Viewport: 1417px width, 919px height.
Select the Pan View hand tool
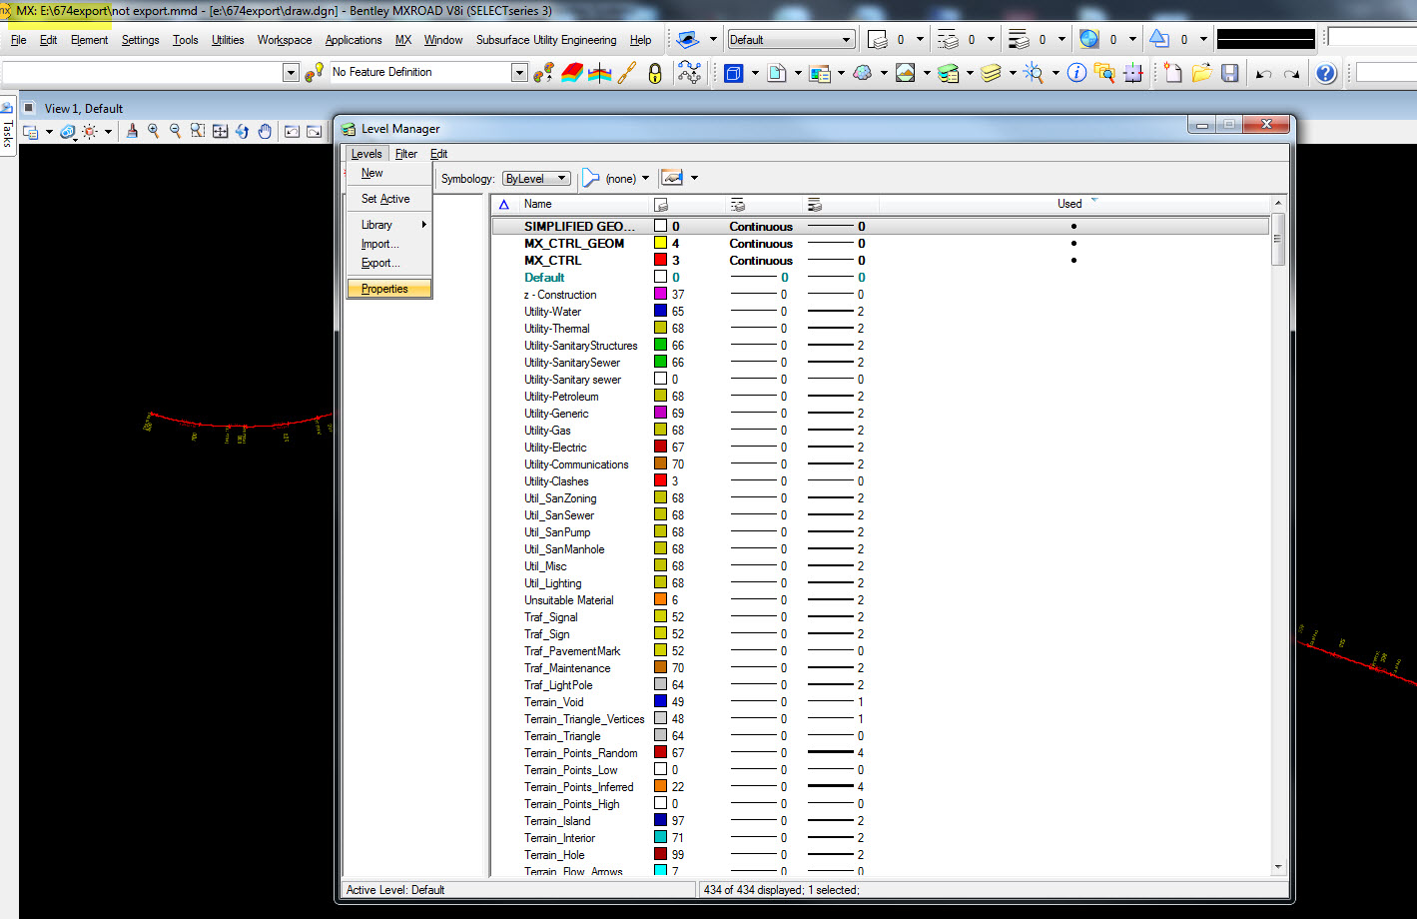tap(265, 131)
